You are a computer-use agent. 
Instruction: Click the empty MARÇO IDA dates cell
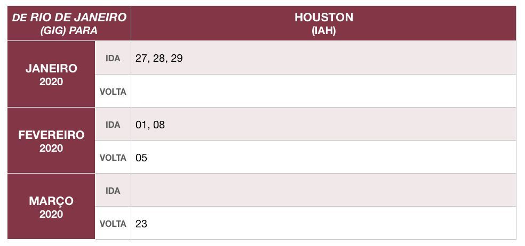(x=323, y=190)
